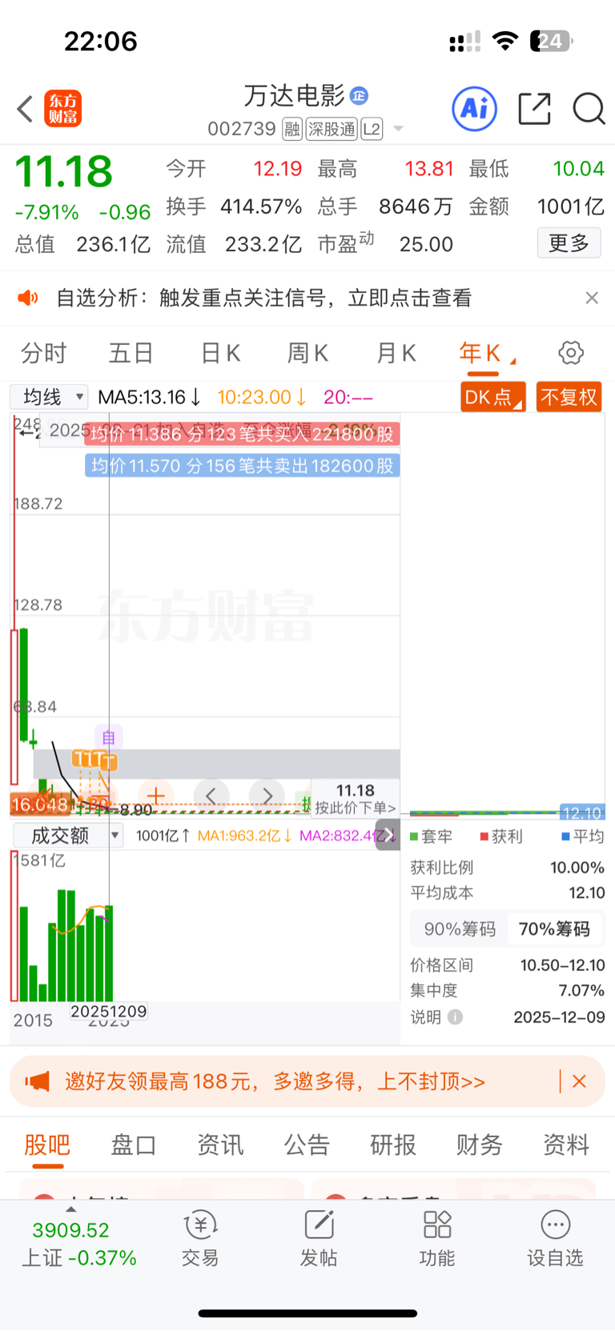The image size is (615, 1331).
Task: Tap 按此价下单 at 11.18
Action: 355,798
